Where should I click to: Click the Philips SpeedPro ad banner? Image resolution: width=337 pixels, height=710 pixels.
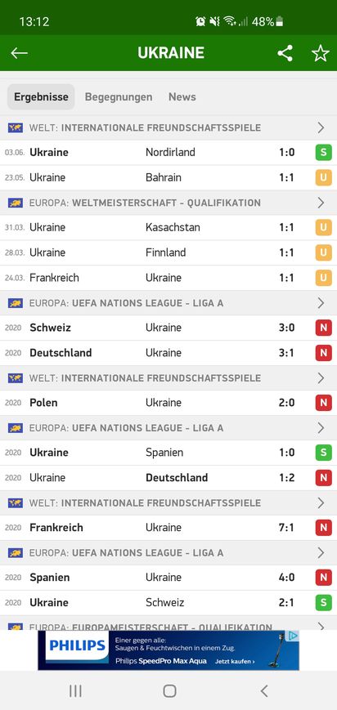(x=168, y=650)
